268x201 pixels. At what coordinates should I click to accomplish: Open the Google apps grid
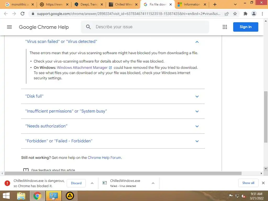[x=225, y=27]
